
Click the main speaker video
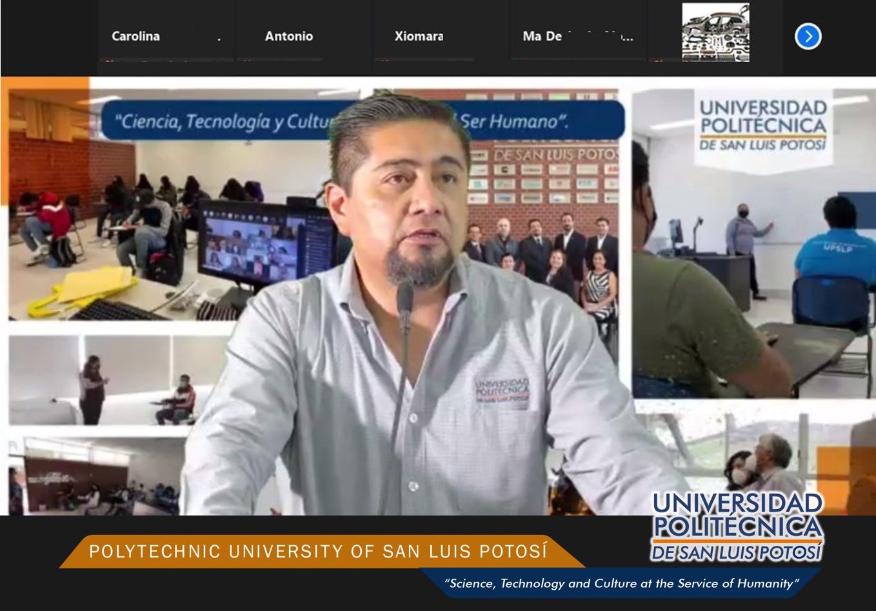pos(438,295)
